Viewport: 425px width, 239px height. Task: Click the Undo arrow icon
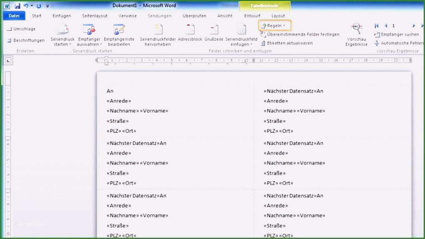point(25,6)
